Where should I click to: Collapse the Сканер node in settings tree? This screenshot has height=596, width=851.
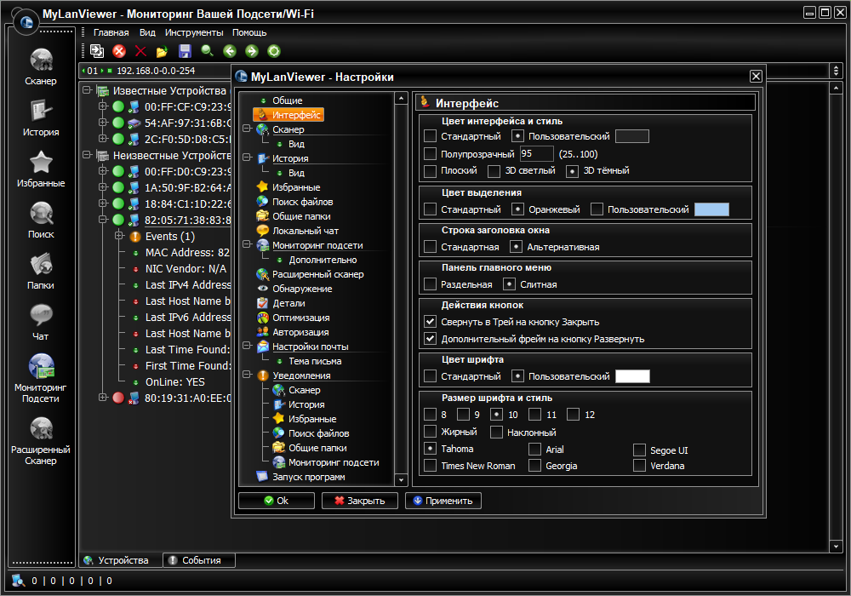(247, 129)
